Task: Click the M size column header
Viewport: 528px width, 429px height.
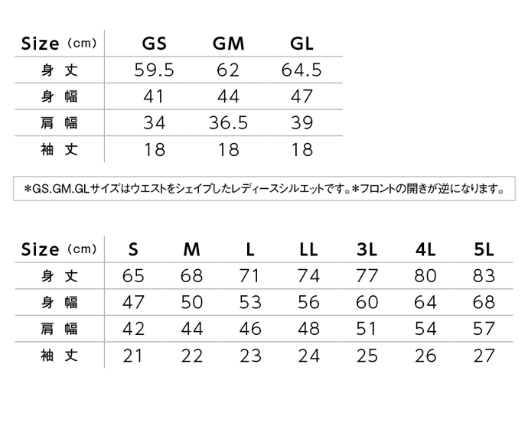Action: click(x=191, y=249)
